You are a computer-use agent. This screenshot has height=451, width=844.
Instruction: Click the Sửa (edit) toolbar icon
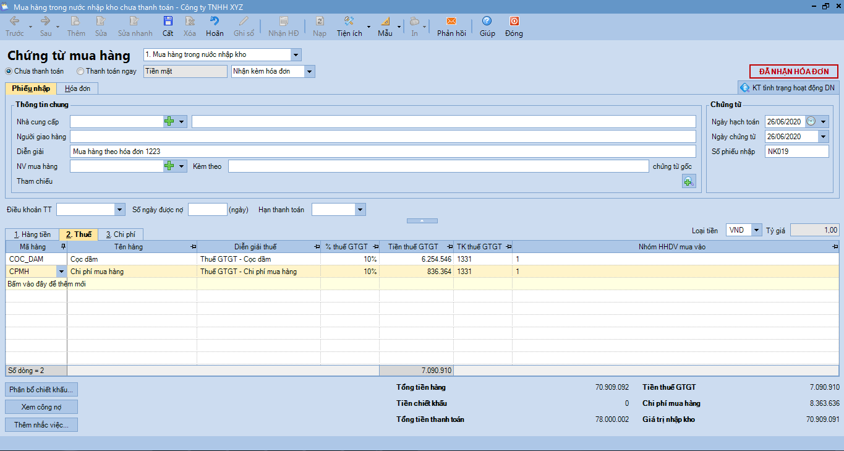click(x=101, y=21)
